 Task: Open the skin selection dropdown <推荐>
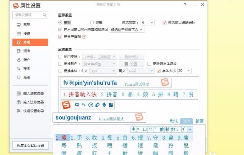coord(100,57)
